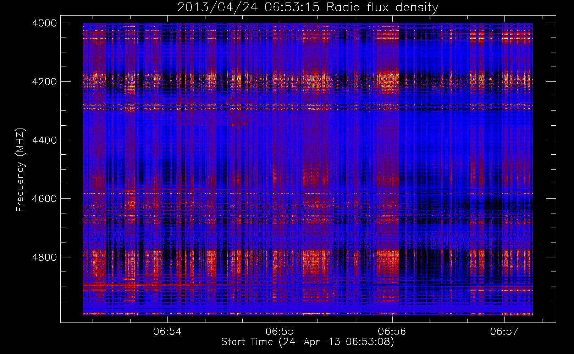Screen dimensions: 574x354
Task: Click the "Frequency (MHZ)" axis label
Action: (x=21, y=170)
